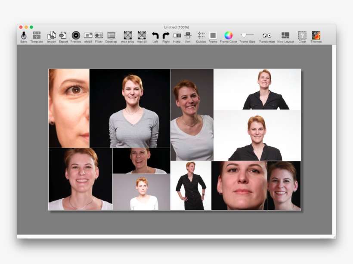Open the Frame Color picker

tap(227, 36)
